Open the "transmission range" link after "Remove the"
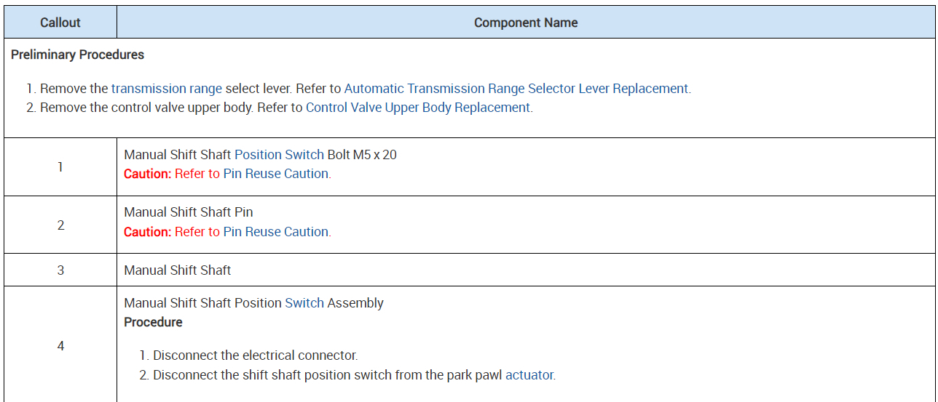 click(167, 89)
